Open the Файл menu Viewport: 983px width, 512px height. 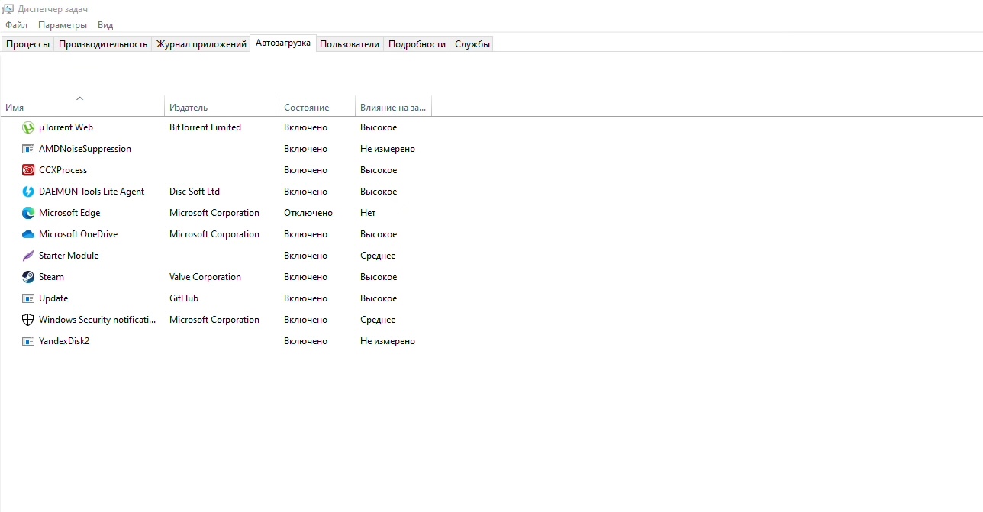pos(16,25)
